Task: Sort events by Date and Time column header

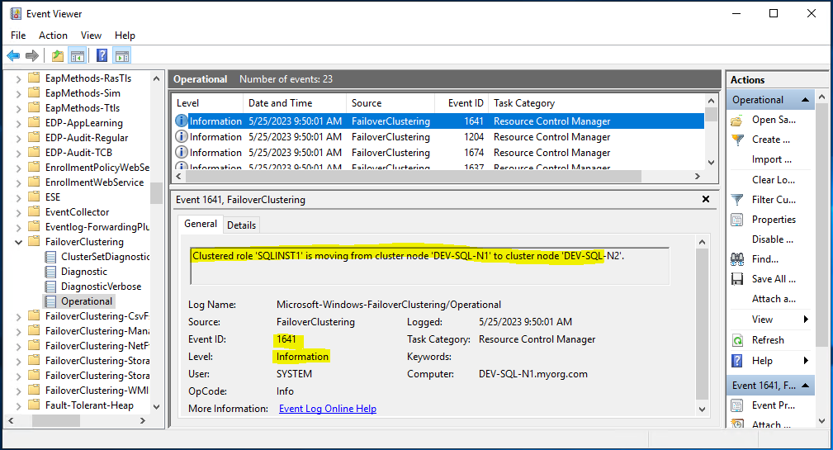Action: coord(295,103)
